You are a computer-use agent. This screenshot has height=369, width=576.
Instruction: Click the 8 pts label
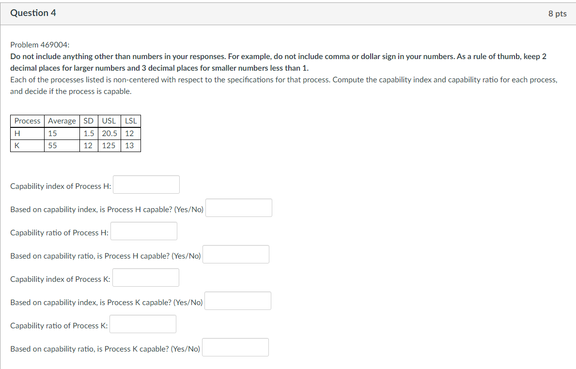tap(557, 14)
